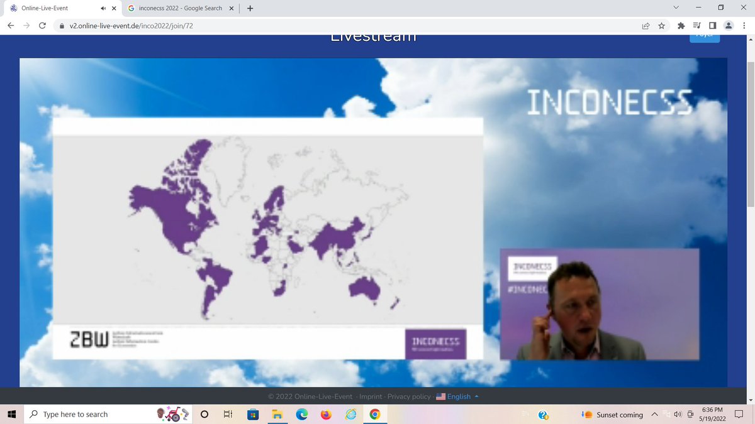Open the Chrome extensions puzzle icon
Image resolution: width=755 pixels, height=424 pixels.
681,26
